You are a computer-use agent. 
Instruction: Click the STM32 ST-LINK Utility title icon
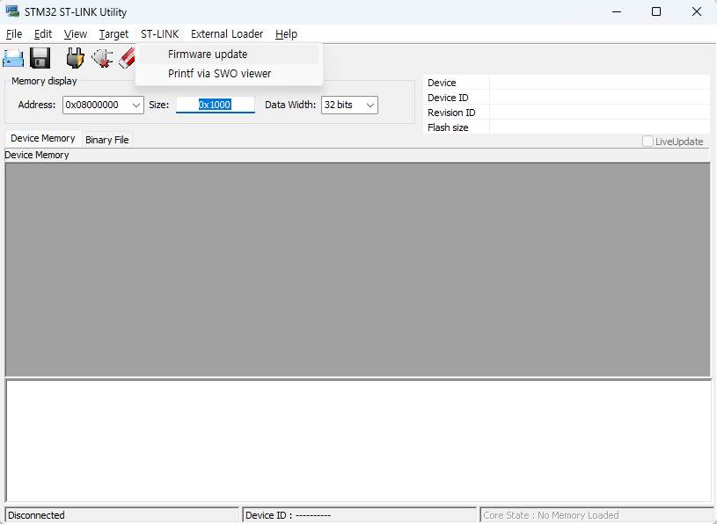[12, 11]
